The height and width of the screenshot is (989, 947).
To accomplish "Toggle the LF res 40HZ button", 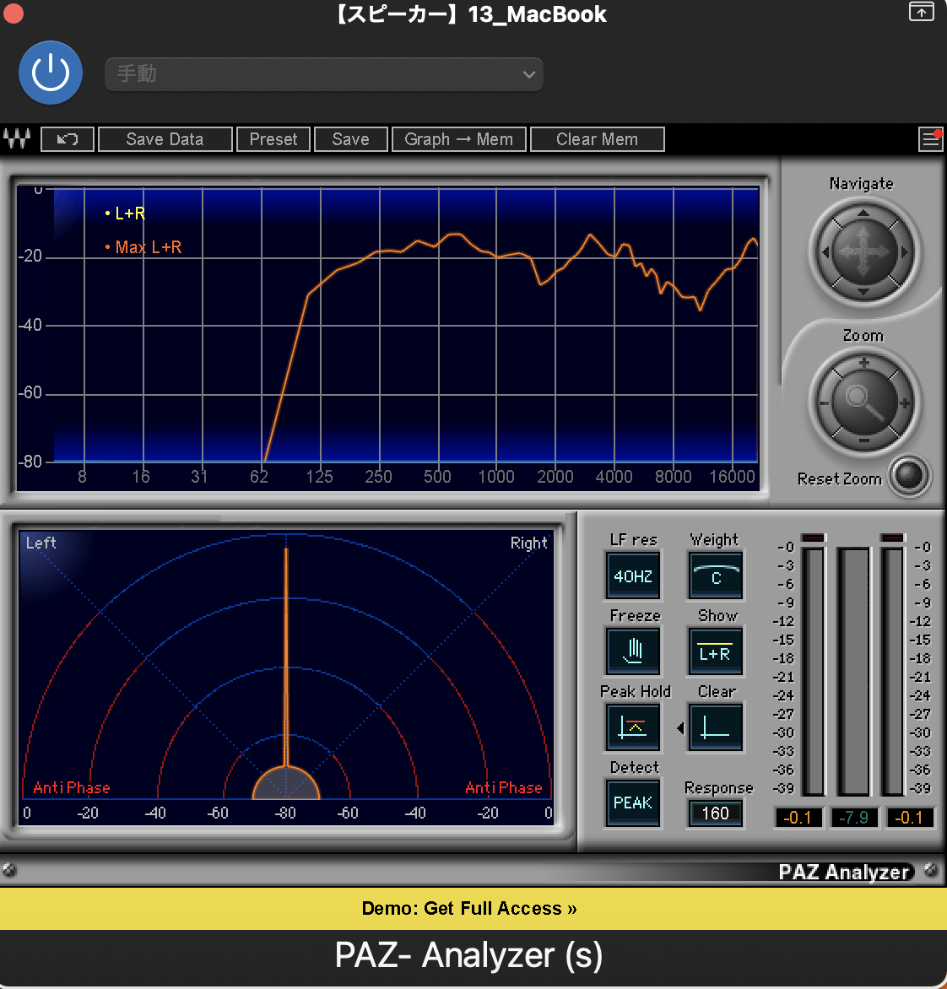I will [x=633, y=576].
